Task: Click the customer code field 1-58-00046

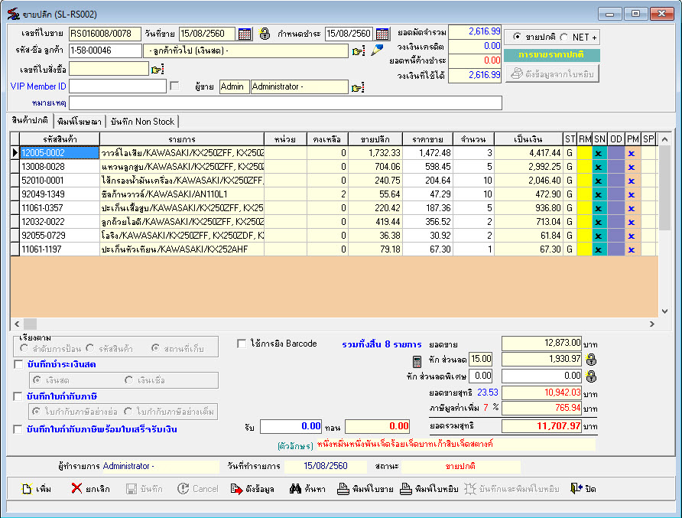Action: click(106, 50)
